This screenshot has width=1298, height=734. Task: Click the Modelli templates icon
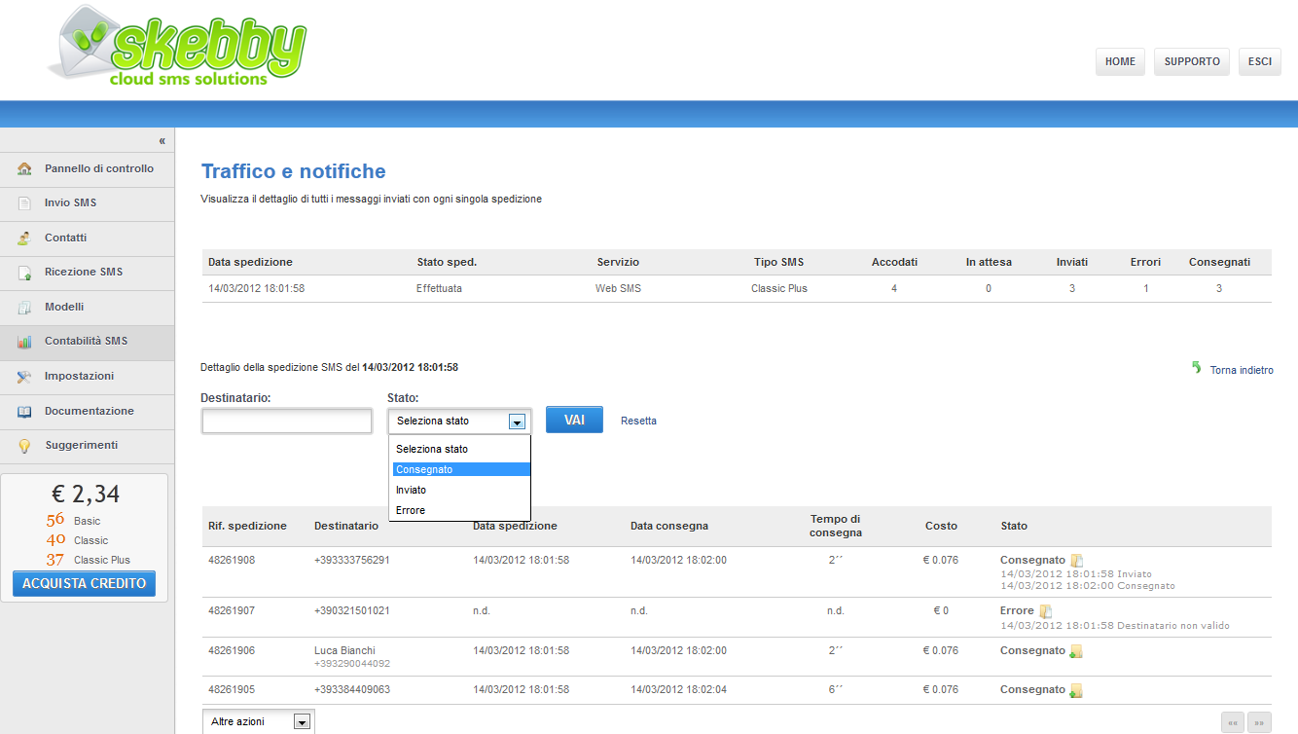pyautogui.click(x=24, y=307)
